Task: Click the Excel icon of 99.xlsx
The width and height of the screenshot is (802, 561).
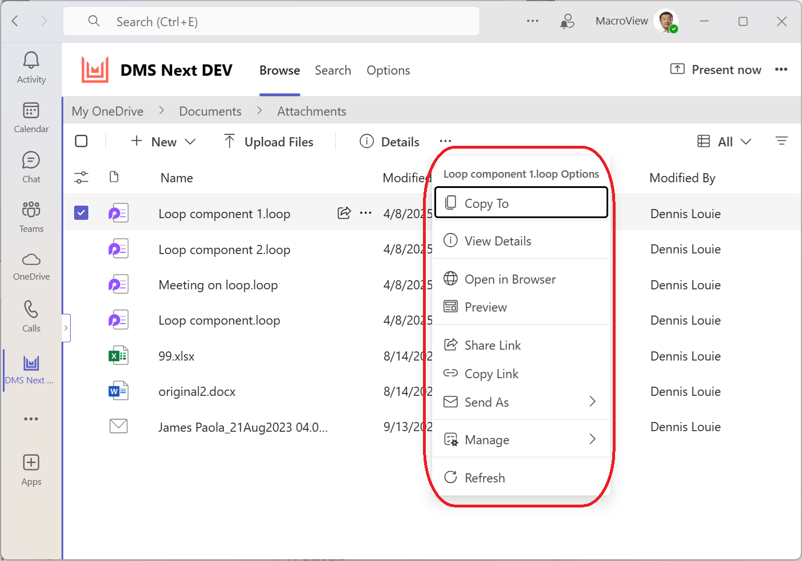Action: click(x=119, y=356)
